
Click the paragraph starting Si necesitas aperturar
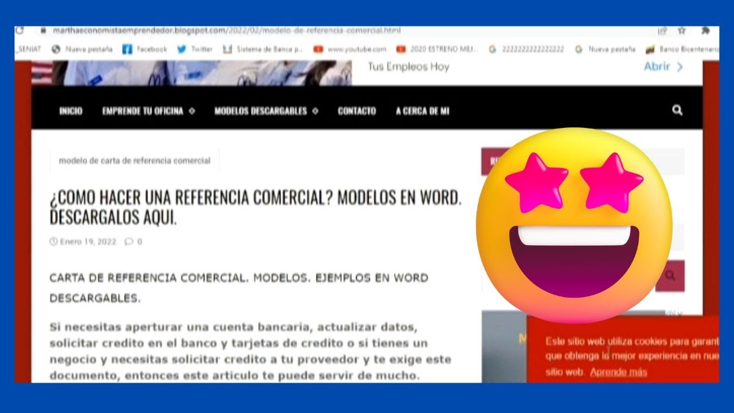[x=250, y=352]
